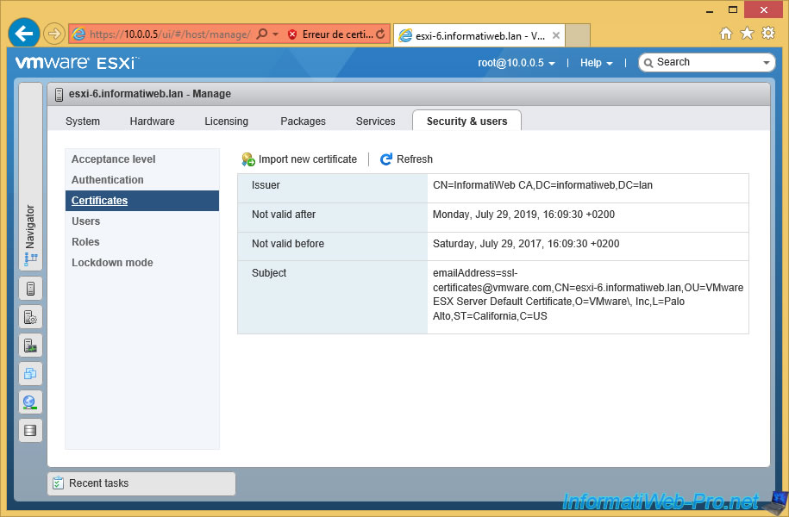Select the Security & users tab
The image size is (789, 517).
(x=467, y=121)
